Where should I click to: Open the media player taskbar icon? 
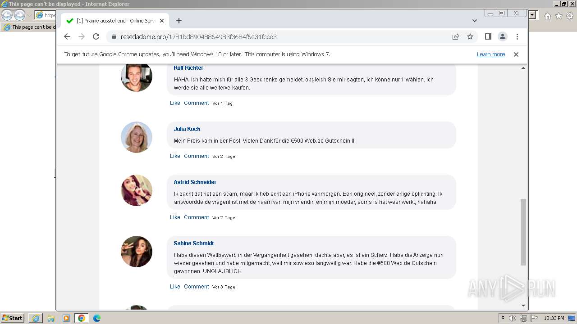pos(66,318)
